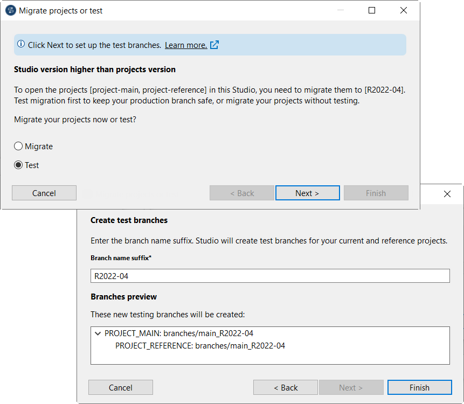Focus the Branch name suffix field
The height and width of the screenshot is (404, 464).
tap(269, 276)
